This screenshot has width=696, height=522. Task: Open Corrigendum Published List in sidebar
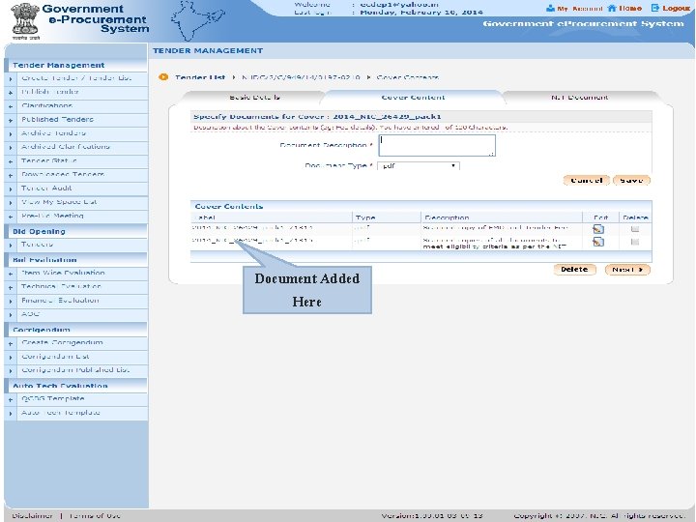(x=75, y=370)
